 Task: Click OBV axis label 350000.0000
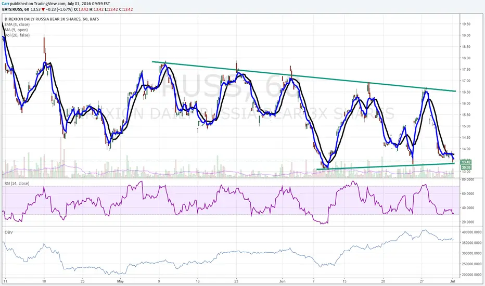(471, 243)
